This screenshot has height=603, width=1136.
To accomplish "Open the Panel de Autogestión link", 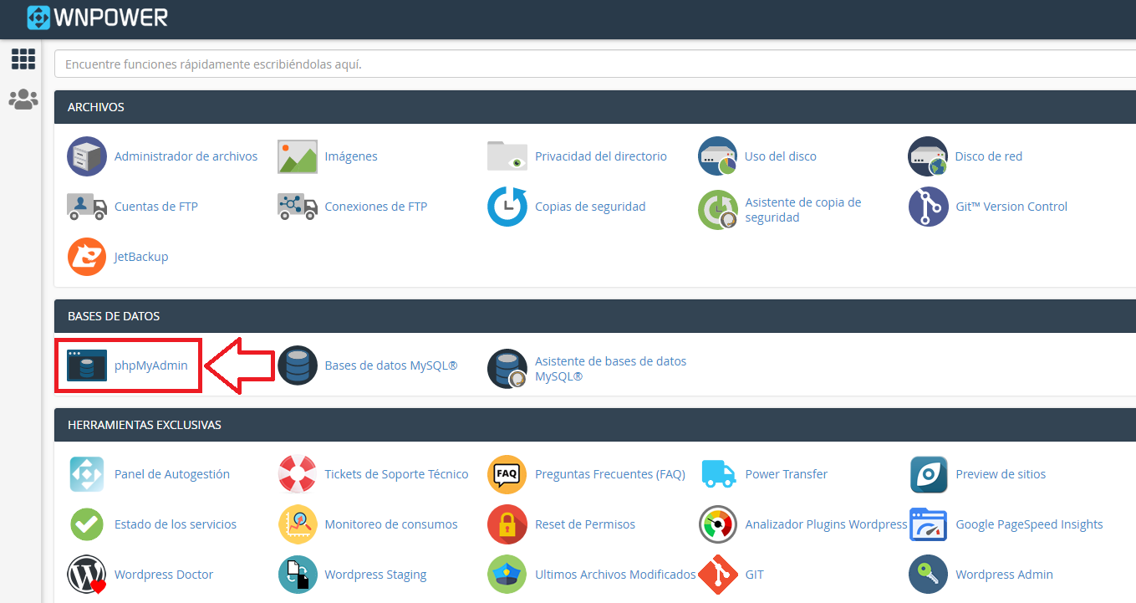I will click(172, 474).
